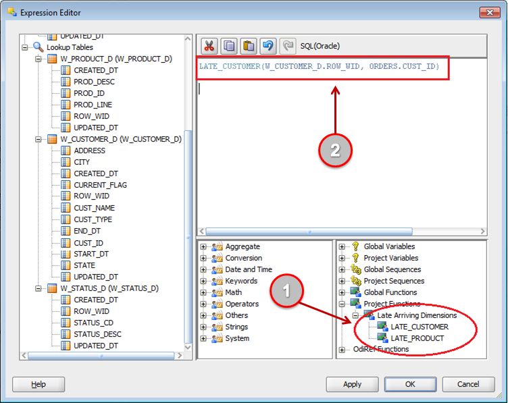This screenshot has width=508, height=403.
Task: Click the Redo arrow toolbar icon
Action: [288, 46]
